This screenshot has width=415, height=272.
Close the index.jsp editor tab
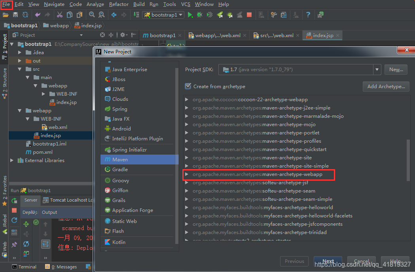[x=338, y=36]
